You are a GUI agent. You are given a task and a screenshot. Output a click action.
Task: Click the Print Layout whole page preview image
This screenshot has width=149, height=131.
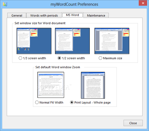(x=93, y=85)
